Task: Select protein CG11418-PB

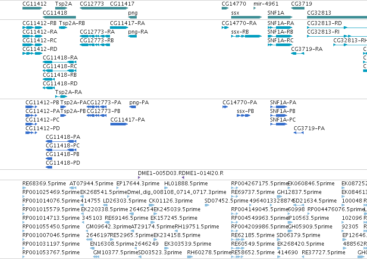Action: (49, 159)
